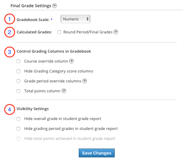Image resolution: width=185 pixels, height=160 pixels.
Task: Check the Total points column option
Action: 18,91
